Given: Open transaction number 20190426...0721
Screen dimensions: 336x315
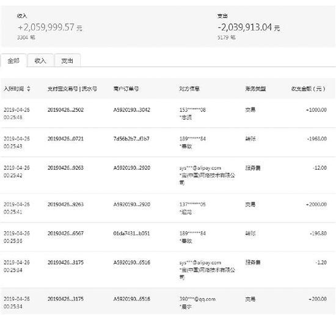Looking at the screenshot, I should (65, 139).
